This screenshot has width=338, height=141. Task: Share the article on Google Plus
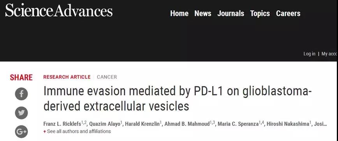pos(21,132)
